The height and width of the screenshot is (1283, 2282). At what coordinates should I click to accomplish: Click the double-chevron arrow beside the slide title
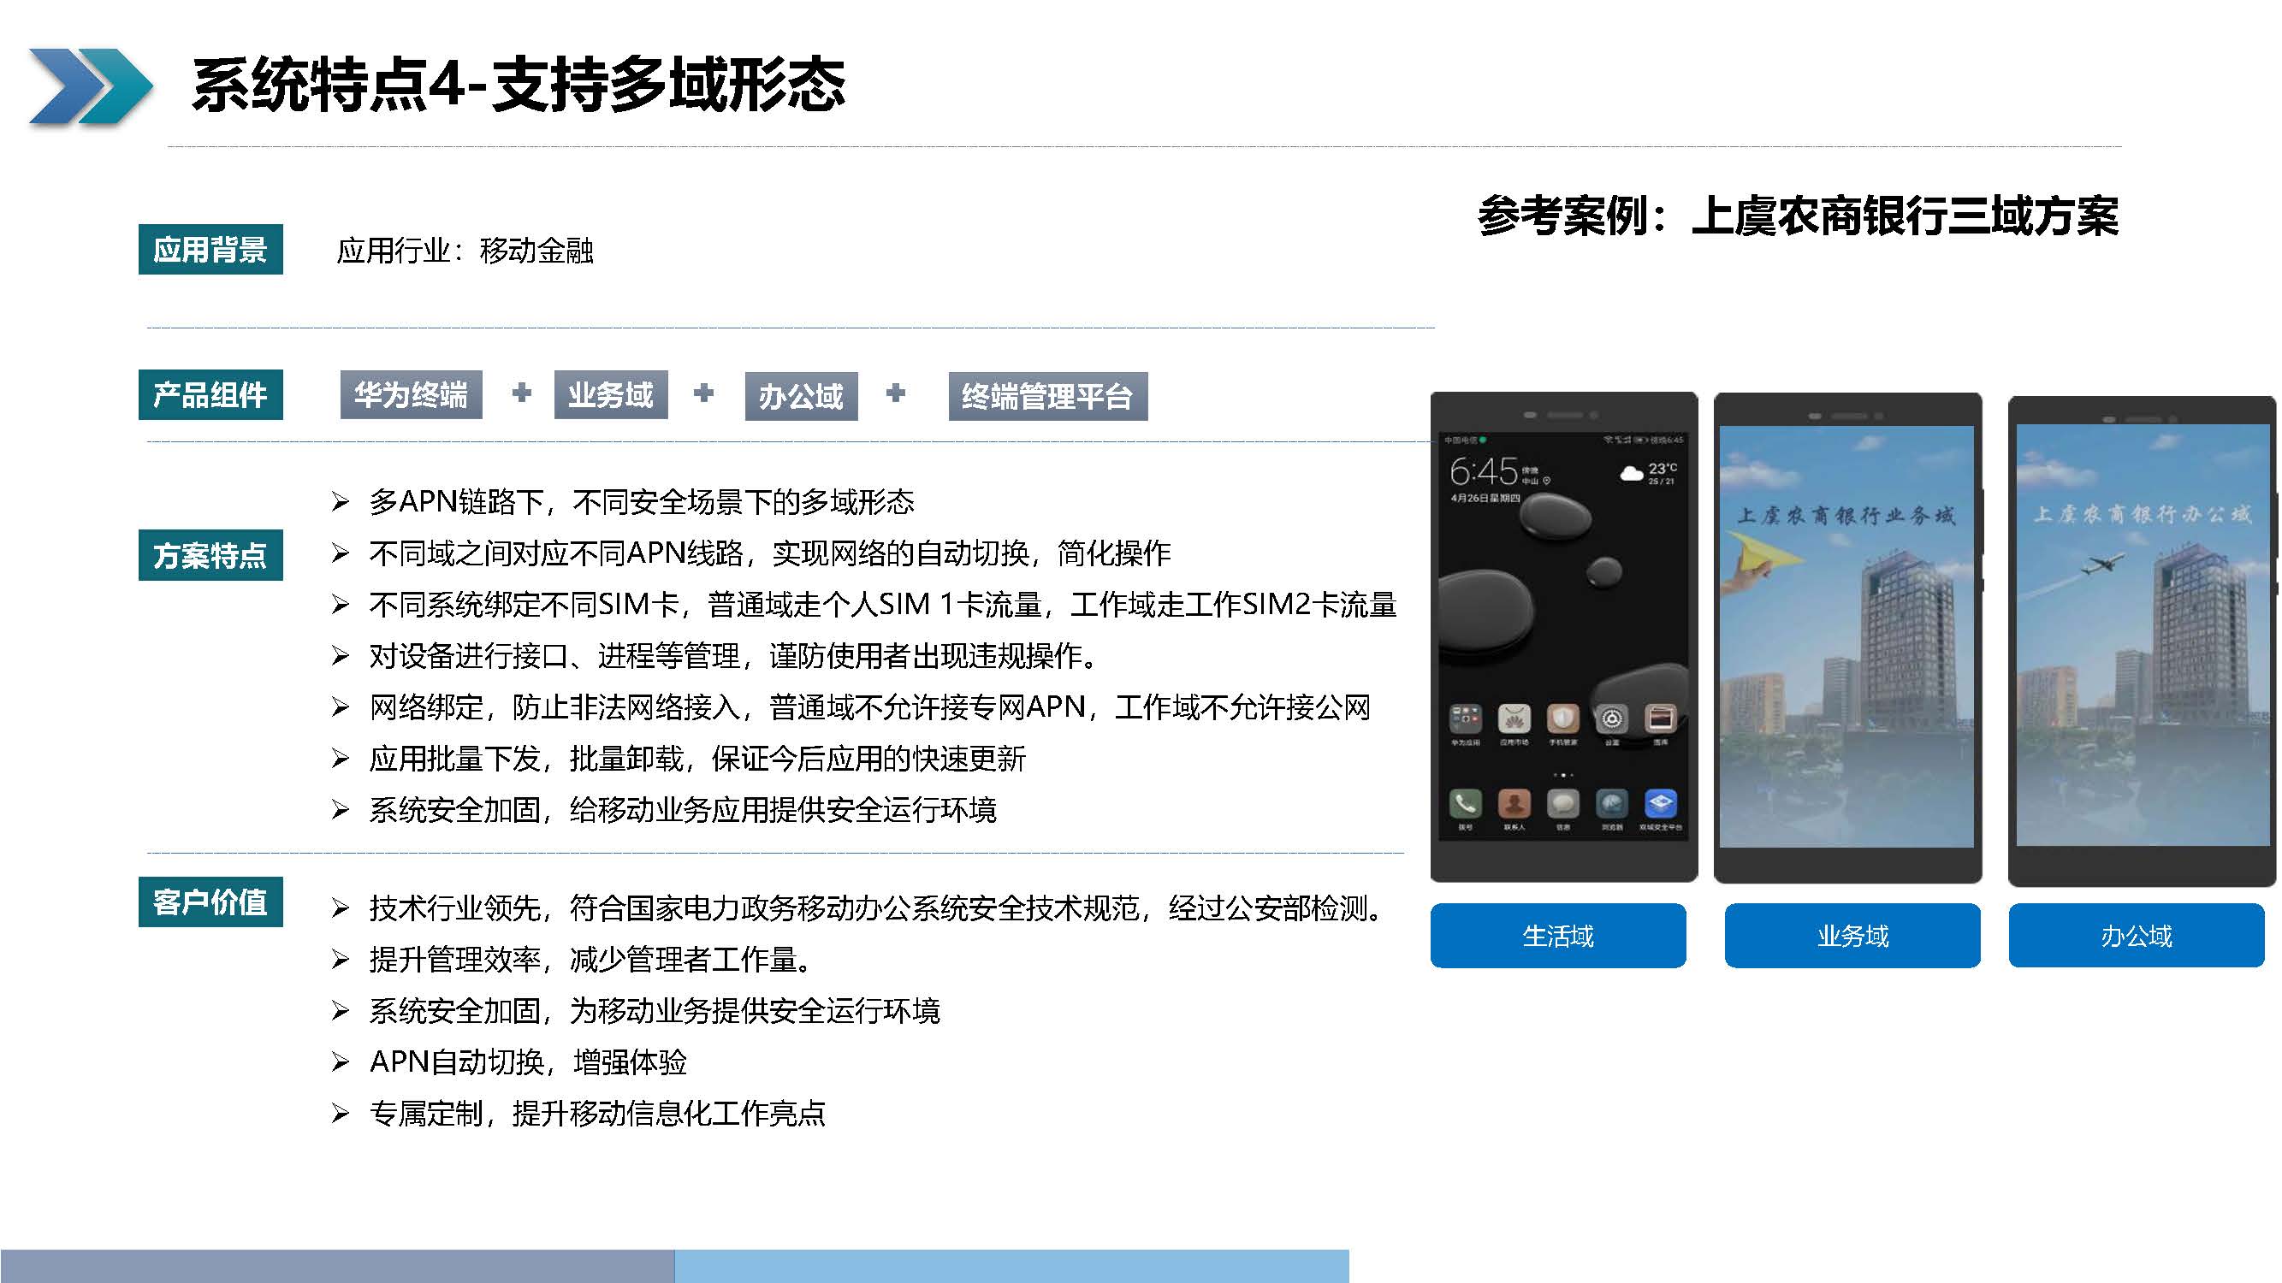pyautogui.click(x=91, y=86)
